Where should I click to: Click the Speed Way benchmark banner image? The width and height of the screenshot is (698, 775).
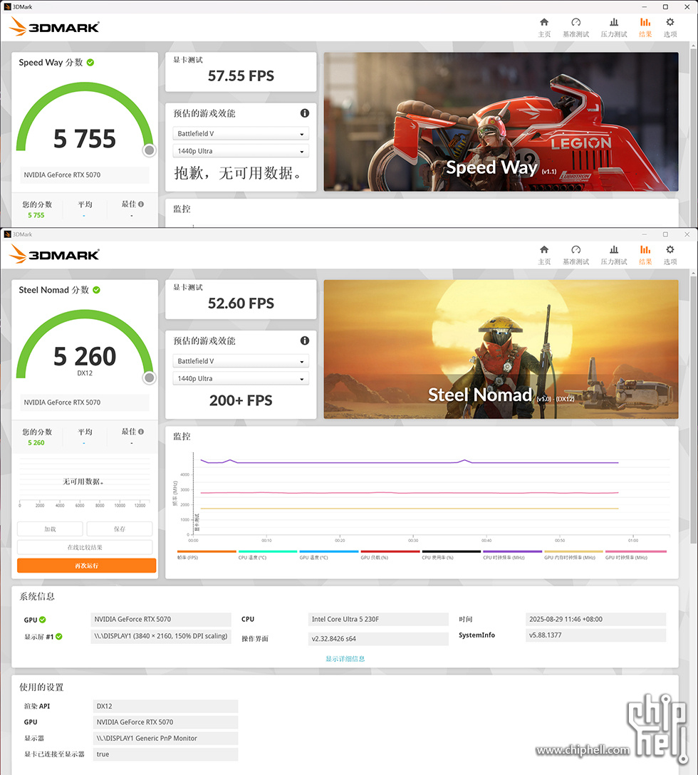tap(501, 122)
